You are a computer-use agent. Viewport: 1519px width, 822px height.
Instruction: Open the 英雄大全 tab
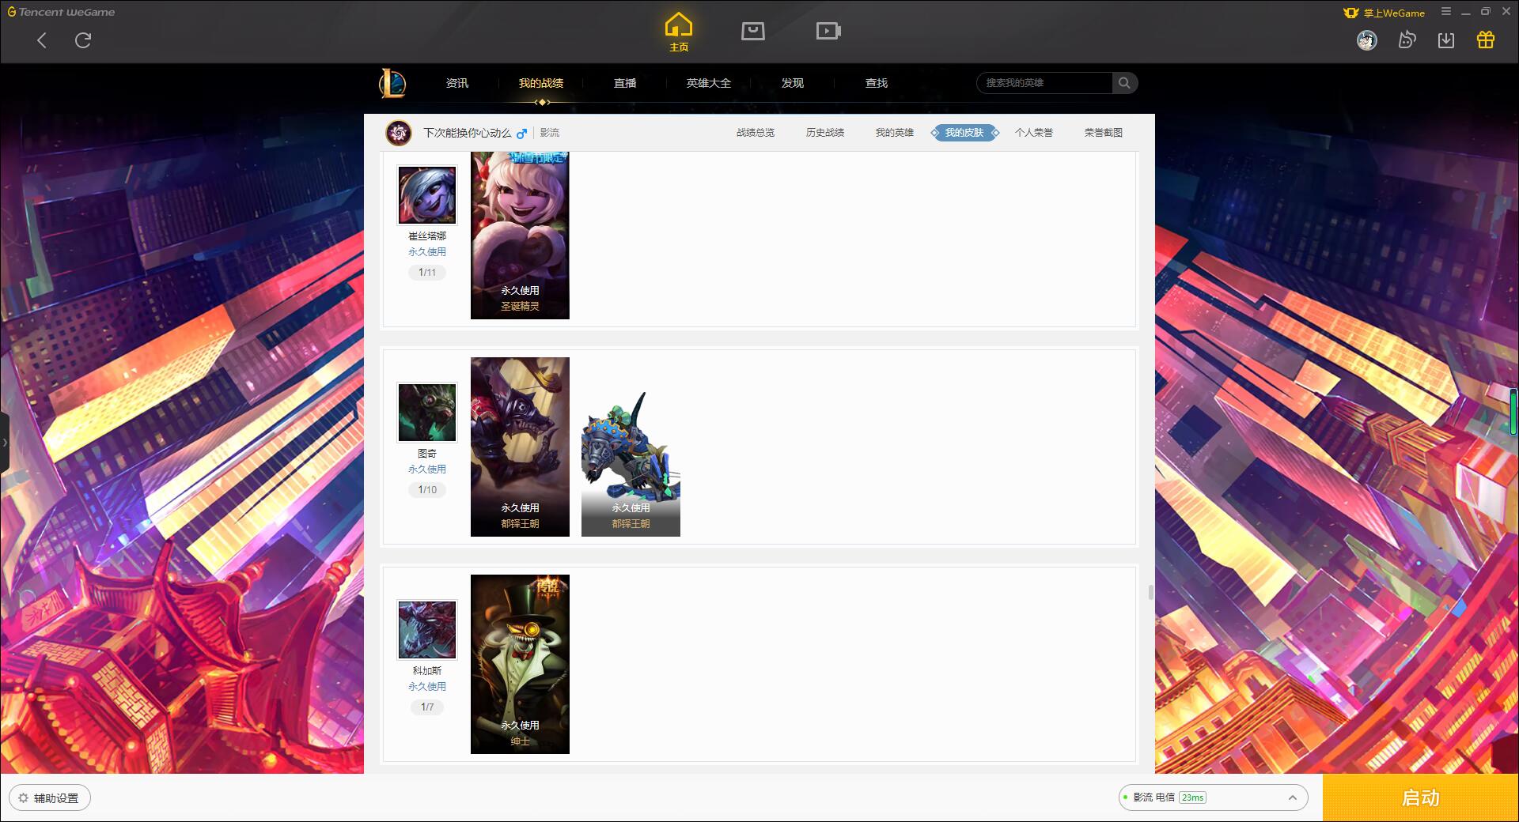coord(709,83)
